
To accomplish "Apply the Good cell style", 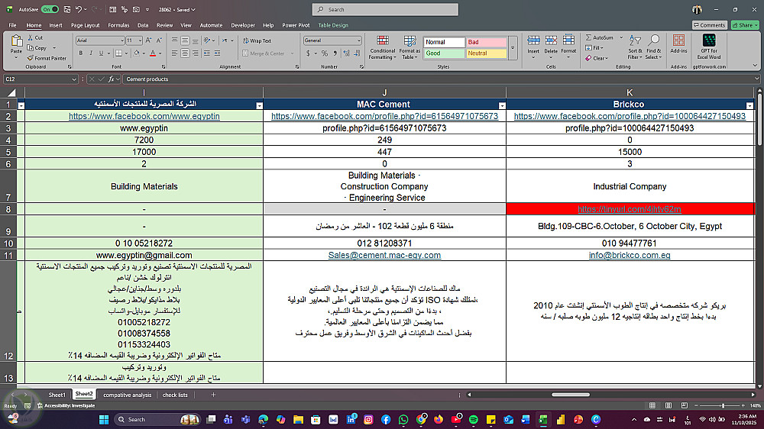I will (444, 53).
